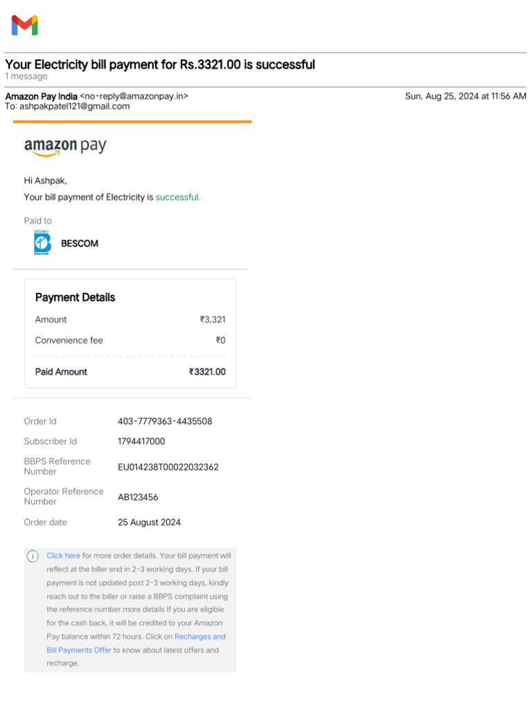The height and width of the screenshot is (709, 532).
Task: Click the Paid Amount ₹3321.00 value
Action: [207, 372]
